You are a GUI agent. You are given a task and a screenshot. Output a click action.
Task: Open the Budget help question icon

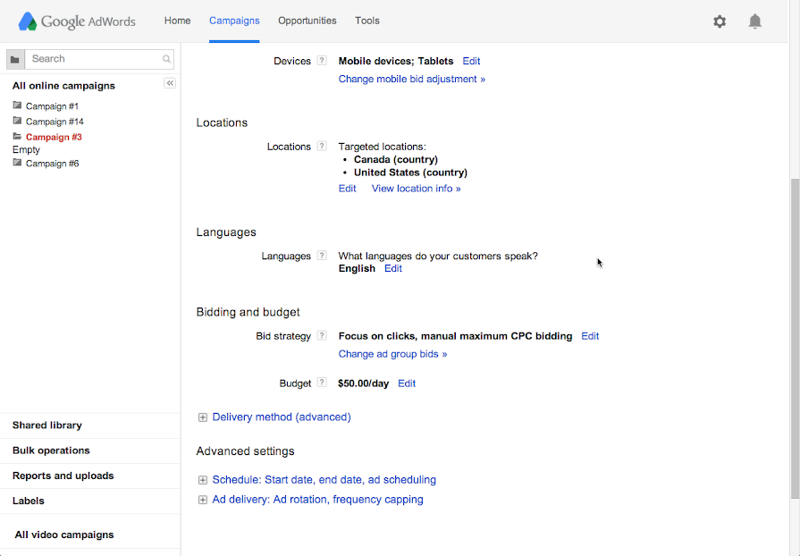[x=322, y=383]
